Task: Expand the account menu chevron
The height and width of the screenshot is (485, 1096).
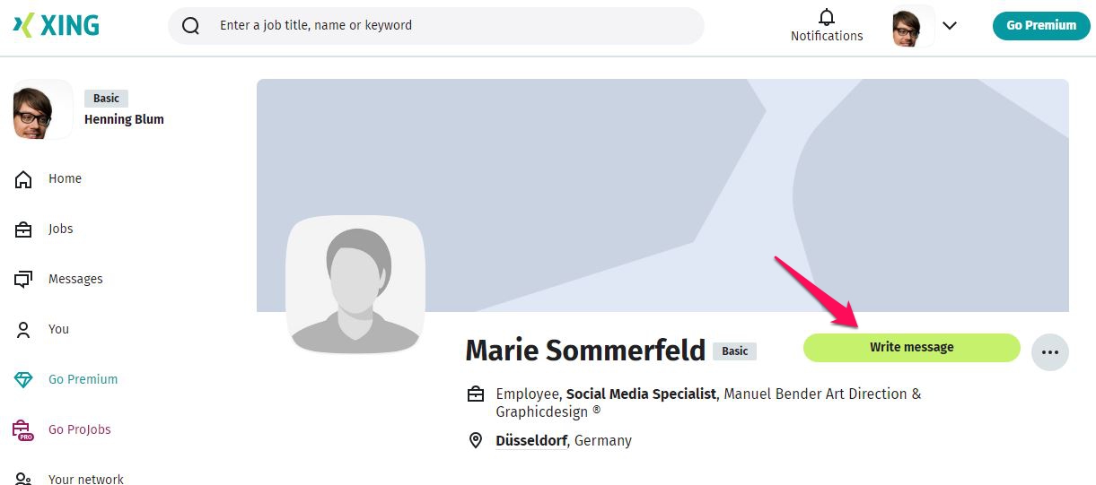Action: coord(950,26)
